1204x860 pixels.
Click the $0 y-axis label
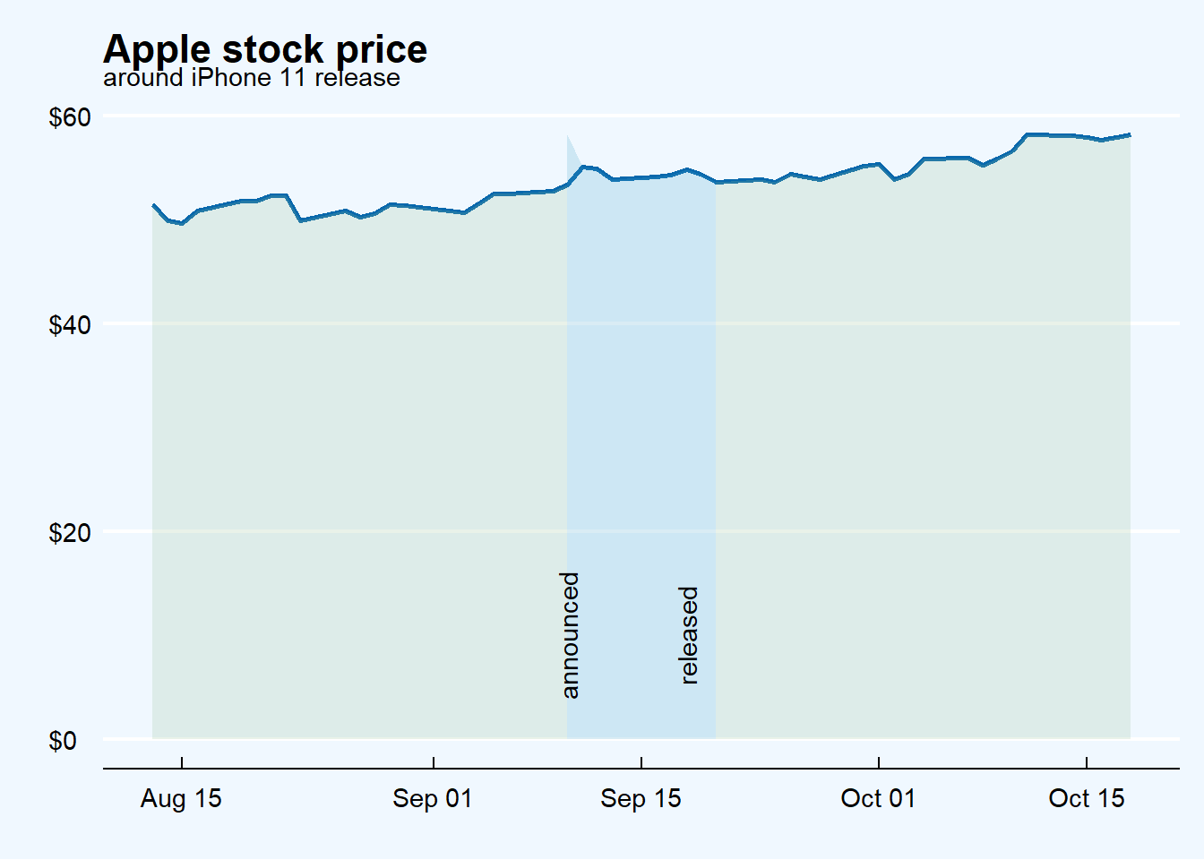(x=63, y=741)
